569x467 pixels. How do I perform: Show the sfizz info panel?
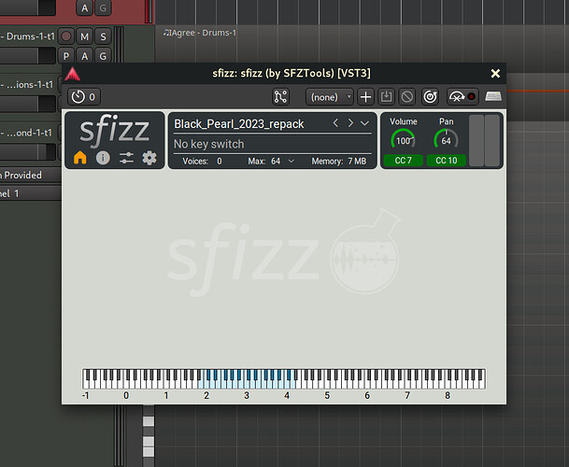(103, 158)
